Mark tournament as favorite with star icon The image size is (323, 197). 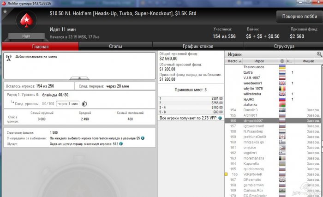(5, 12)
